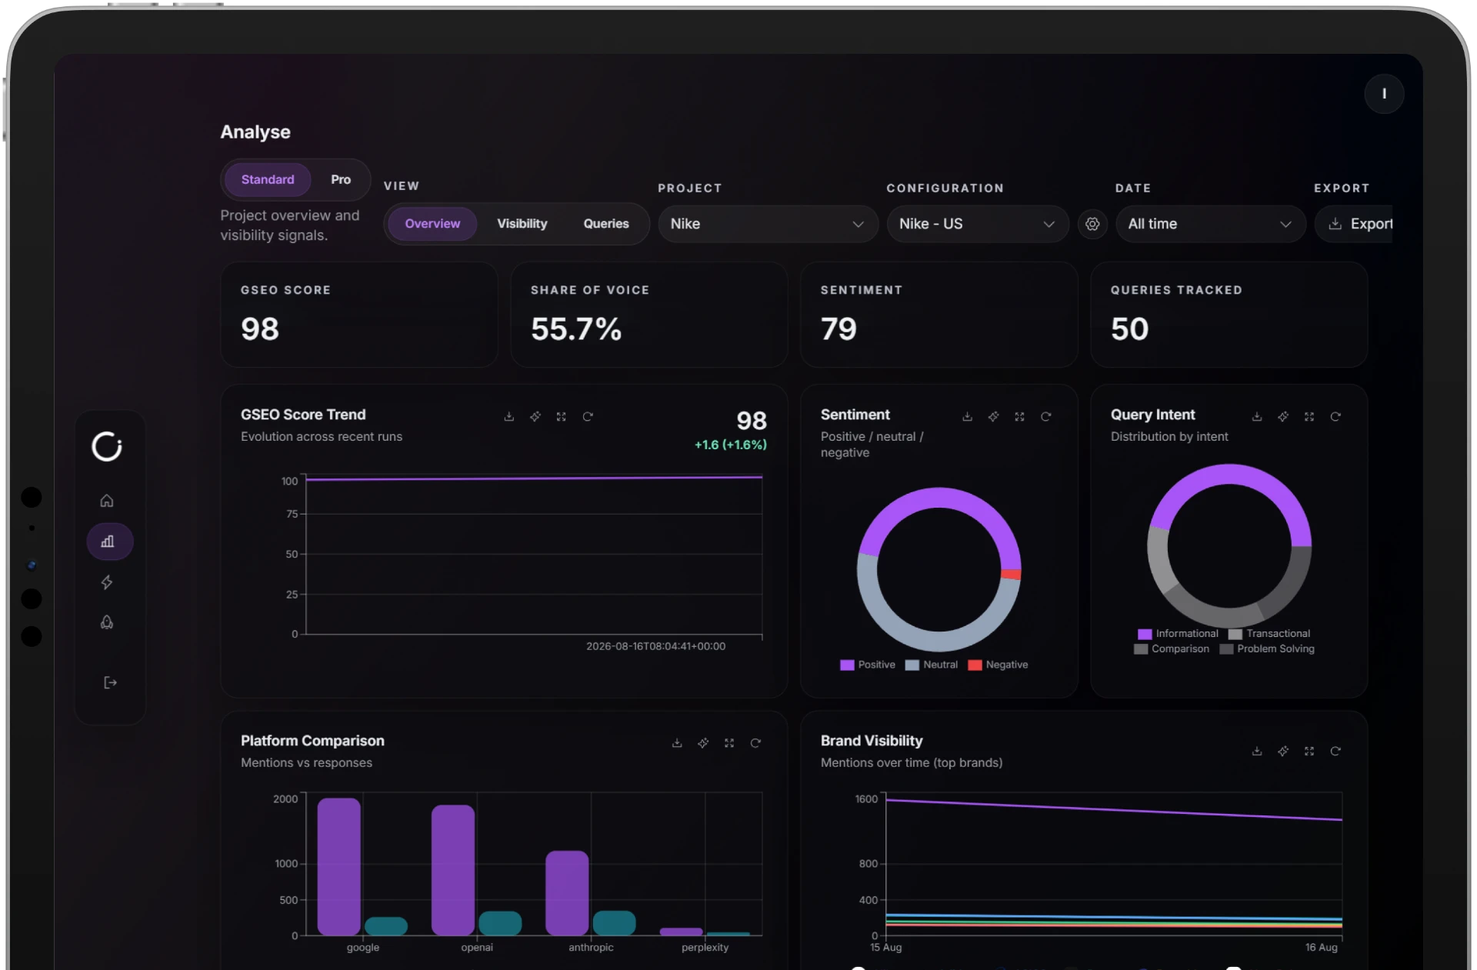Click the Sentiment 79 summary card
The image size is (1477, 970).
pyautogui.click(x=939, y=315)
